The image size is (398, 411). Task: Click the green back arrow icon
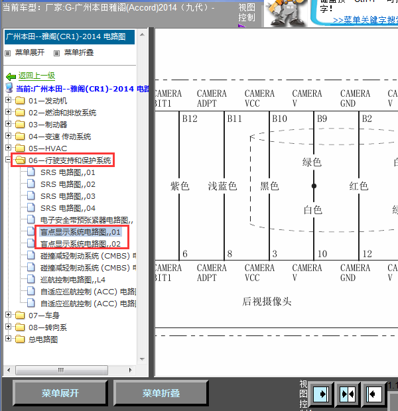(11, 76)
